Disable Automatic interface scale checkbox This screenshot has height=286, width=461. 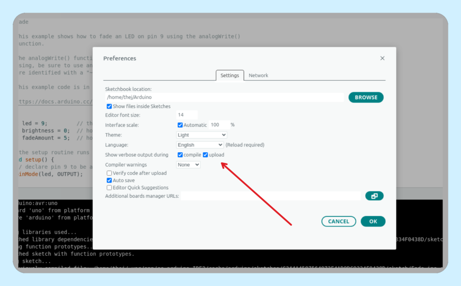180,125
